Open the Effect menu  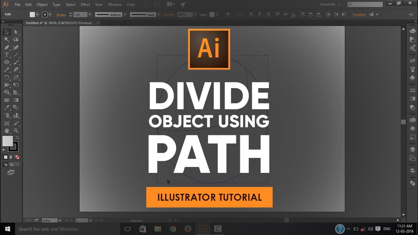pos(85,5)
